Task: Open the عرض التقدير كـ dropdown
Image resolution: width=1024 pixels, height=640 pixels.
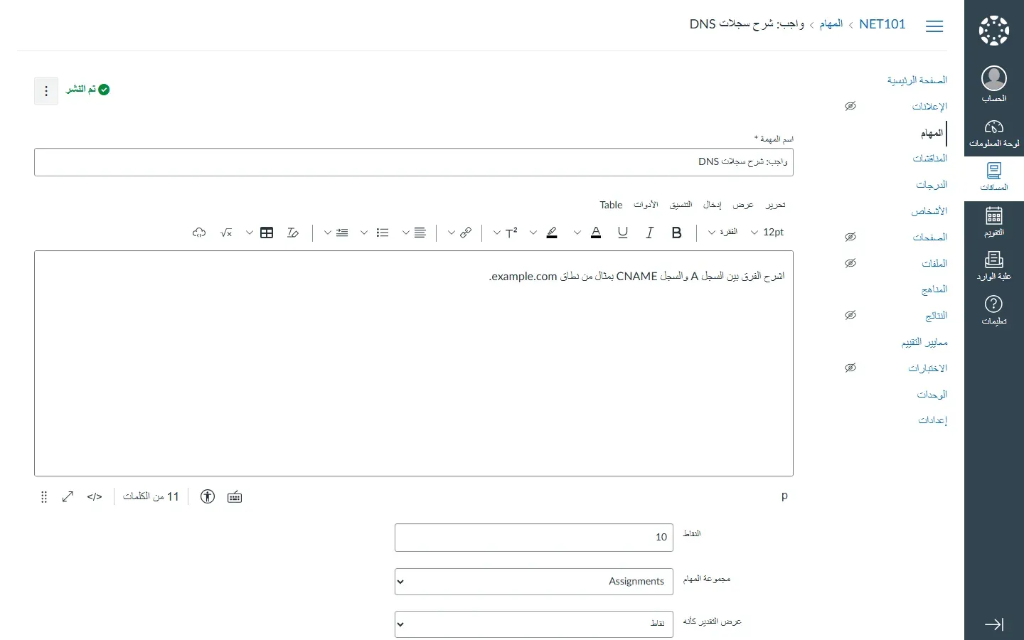Action: click(x=534, y=624)
